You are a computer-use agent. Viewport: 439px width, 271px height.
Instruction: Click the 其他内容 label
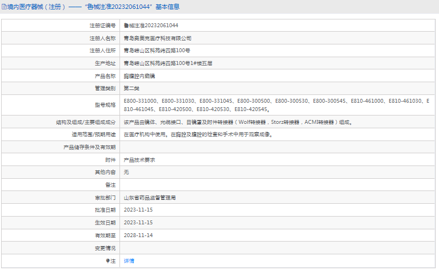pyautogui.click(x=105, y=172)
